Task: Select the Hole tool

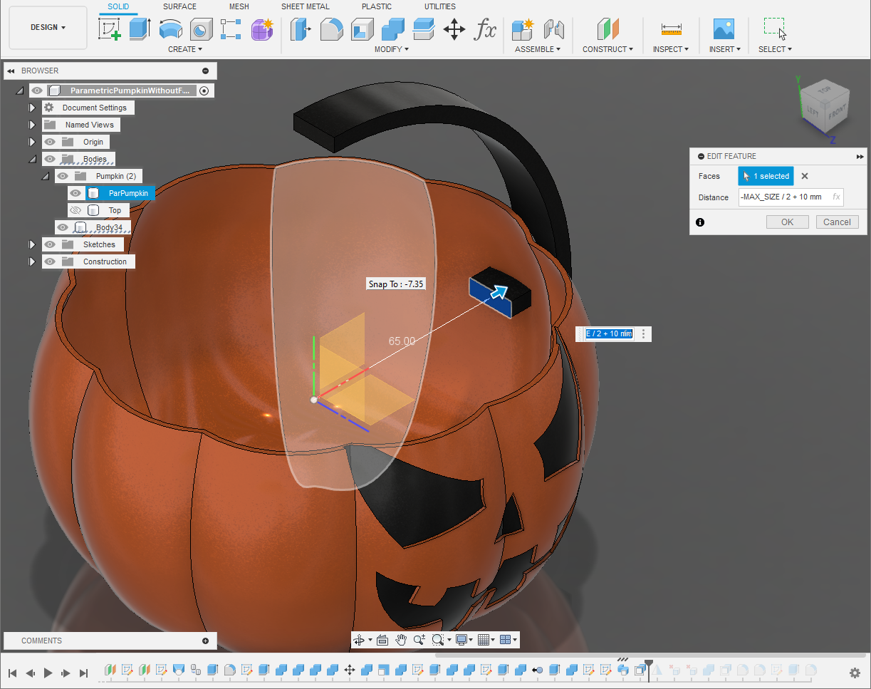Action: click(x=201, y=29)
